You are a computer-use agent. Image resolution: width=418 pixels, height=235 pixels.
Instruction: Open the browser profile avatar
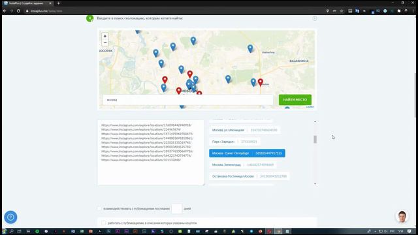coord(406,11)
